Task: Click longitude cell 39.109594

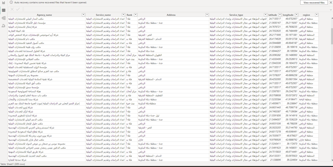Action: [x=290, y=51]
